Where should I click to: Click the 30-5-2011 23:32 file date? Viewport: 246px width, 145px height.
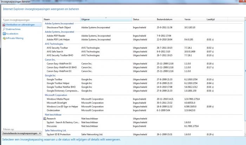click(164, 103)
